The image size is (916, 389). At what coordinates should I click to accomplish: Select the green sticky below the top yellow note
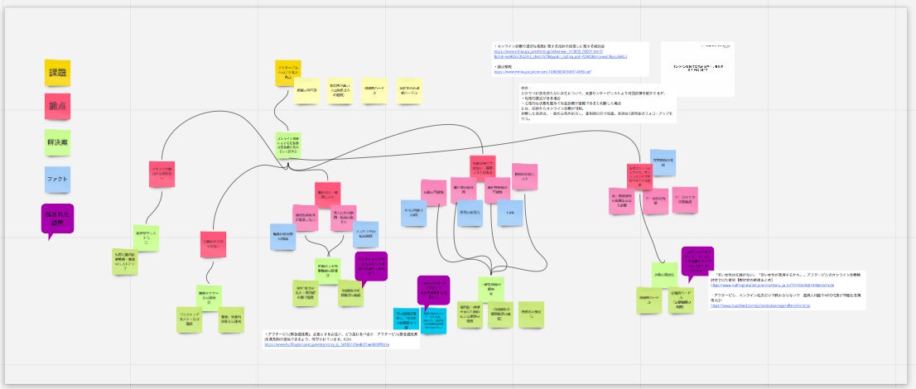click(x=289, y=146)
